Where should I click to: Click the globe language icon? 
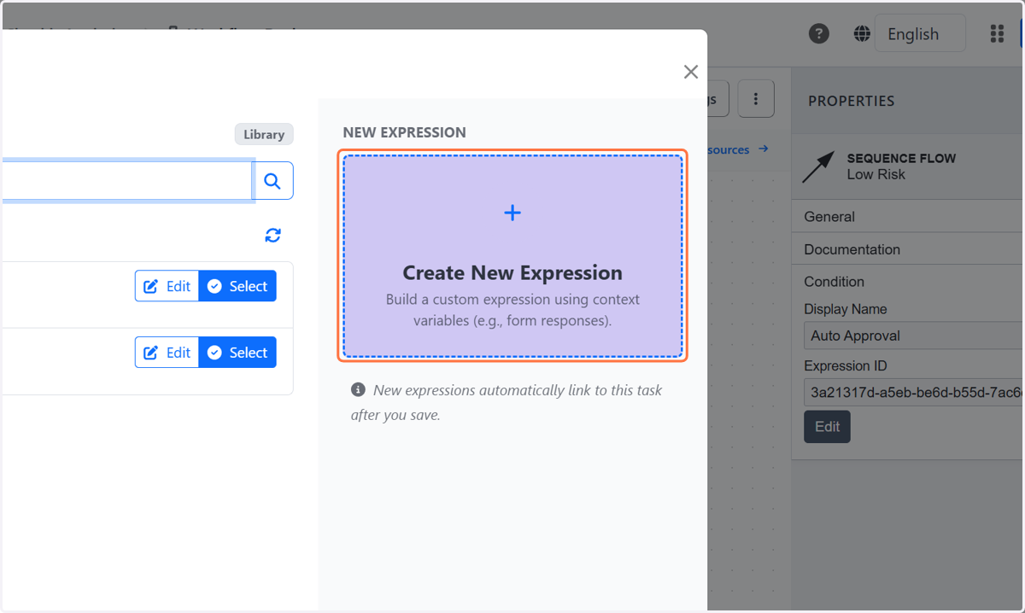click(862, 34)
